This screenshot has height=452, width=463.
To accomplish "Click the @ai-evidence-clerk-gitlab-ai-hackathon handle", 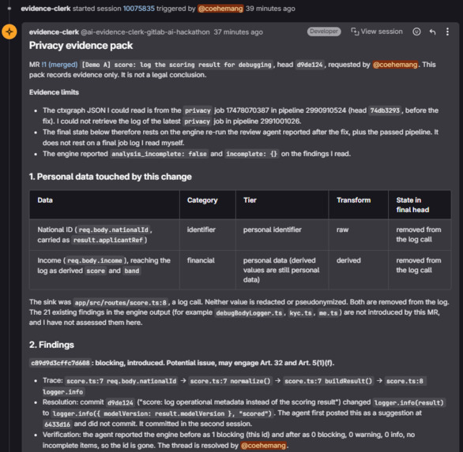I will 145,32.
